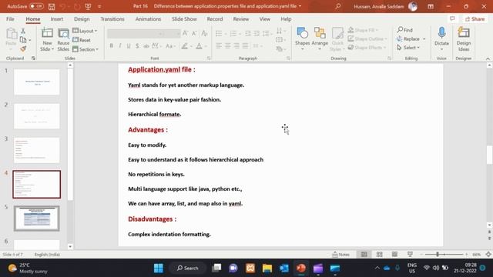Pick the font color swatch
Screen dimensions: 493x277
(200, 46)
